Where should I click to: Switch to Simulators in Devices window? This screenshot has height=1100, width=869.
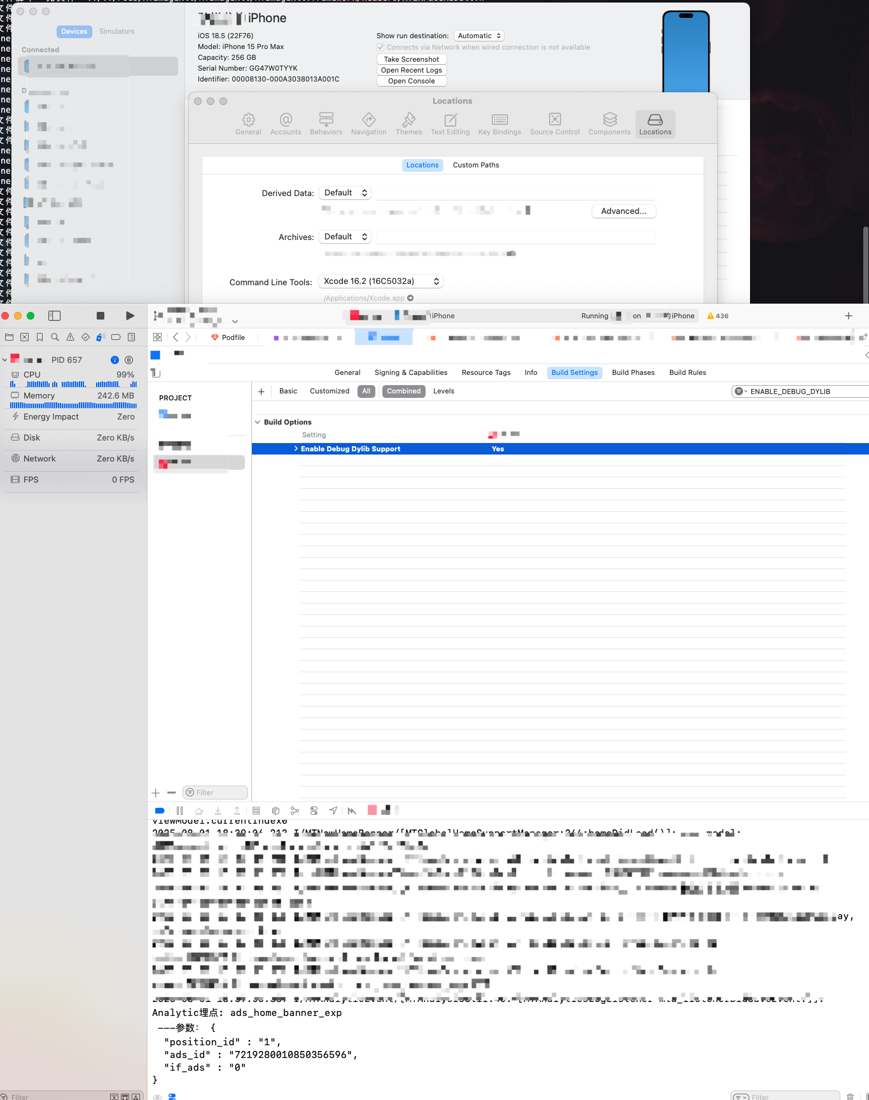click(117, 31)
